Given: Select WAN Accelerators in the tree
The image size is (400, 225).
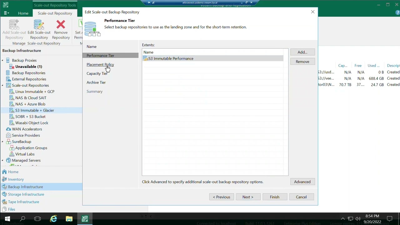Looking at the screenshot, I should point(27,129).
